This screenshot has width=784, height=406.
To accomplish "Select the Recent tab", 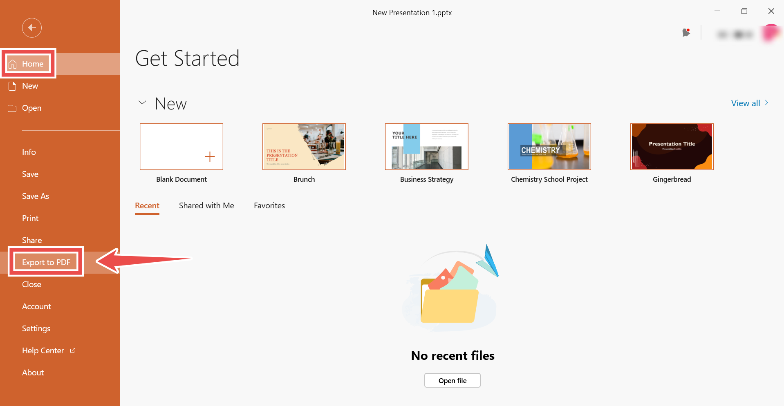I will (x=147, y=205).
